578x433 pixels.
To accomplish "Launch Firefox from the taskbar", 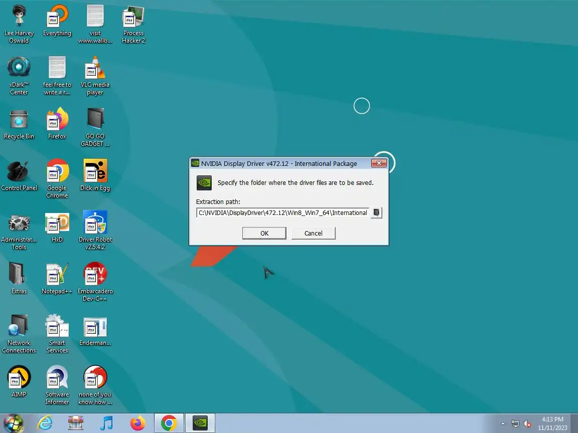I will 137,423.
